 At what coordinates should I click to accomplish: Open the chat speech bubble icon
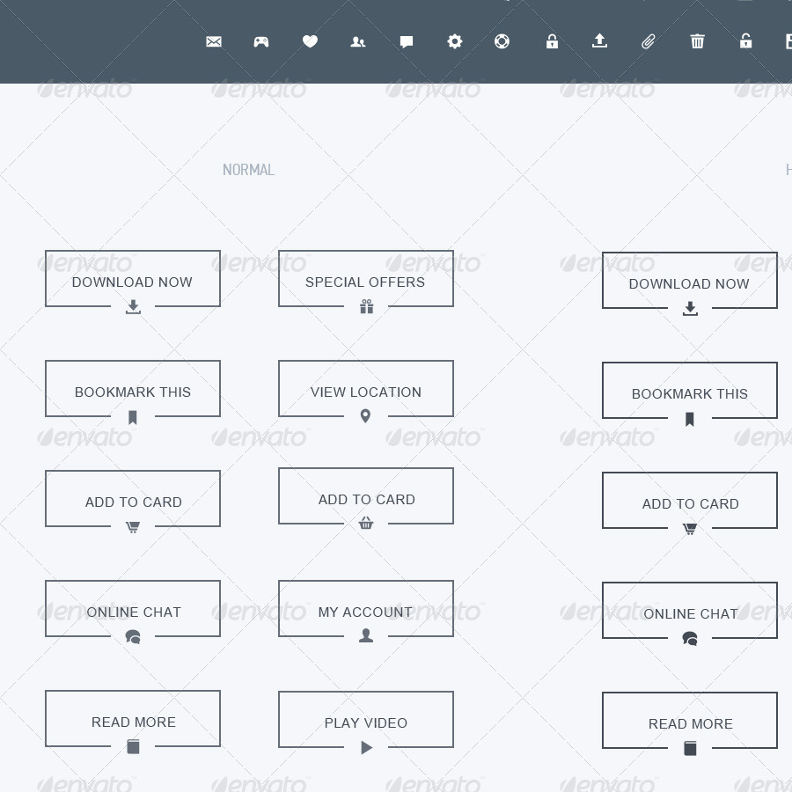point(407,41)
